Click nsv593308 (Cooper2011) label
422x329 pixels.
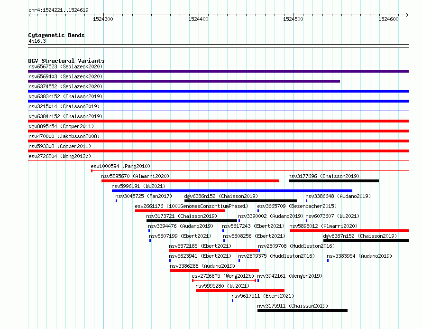[x=60, y=146]
